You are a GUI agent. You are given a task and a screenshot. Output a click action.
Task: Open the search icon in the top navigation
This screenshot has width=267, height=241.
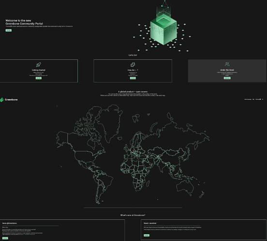coord(263,99)
